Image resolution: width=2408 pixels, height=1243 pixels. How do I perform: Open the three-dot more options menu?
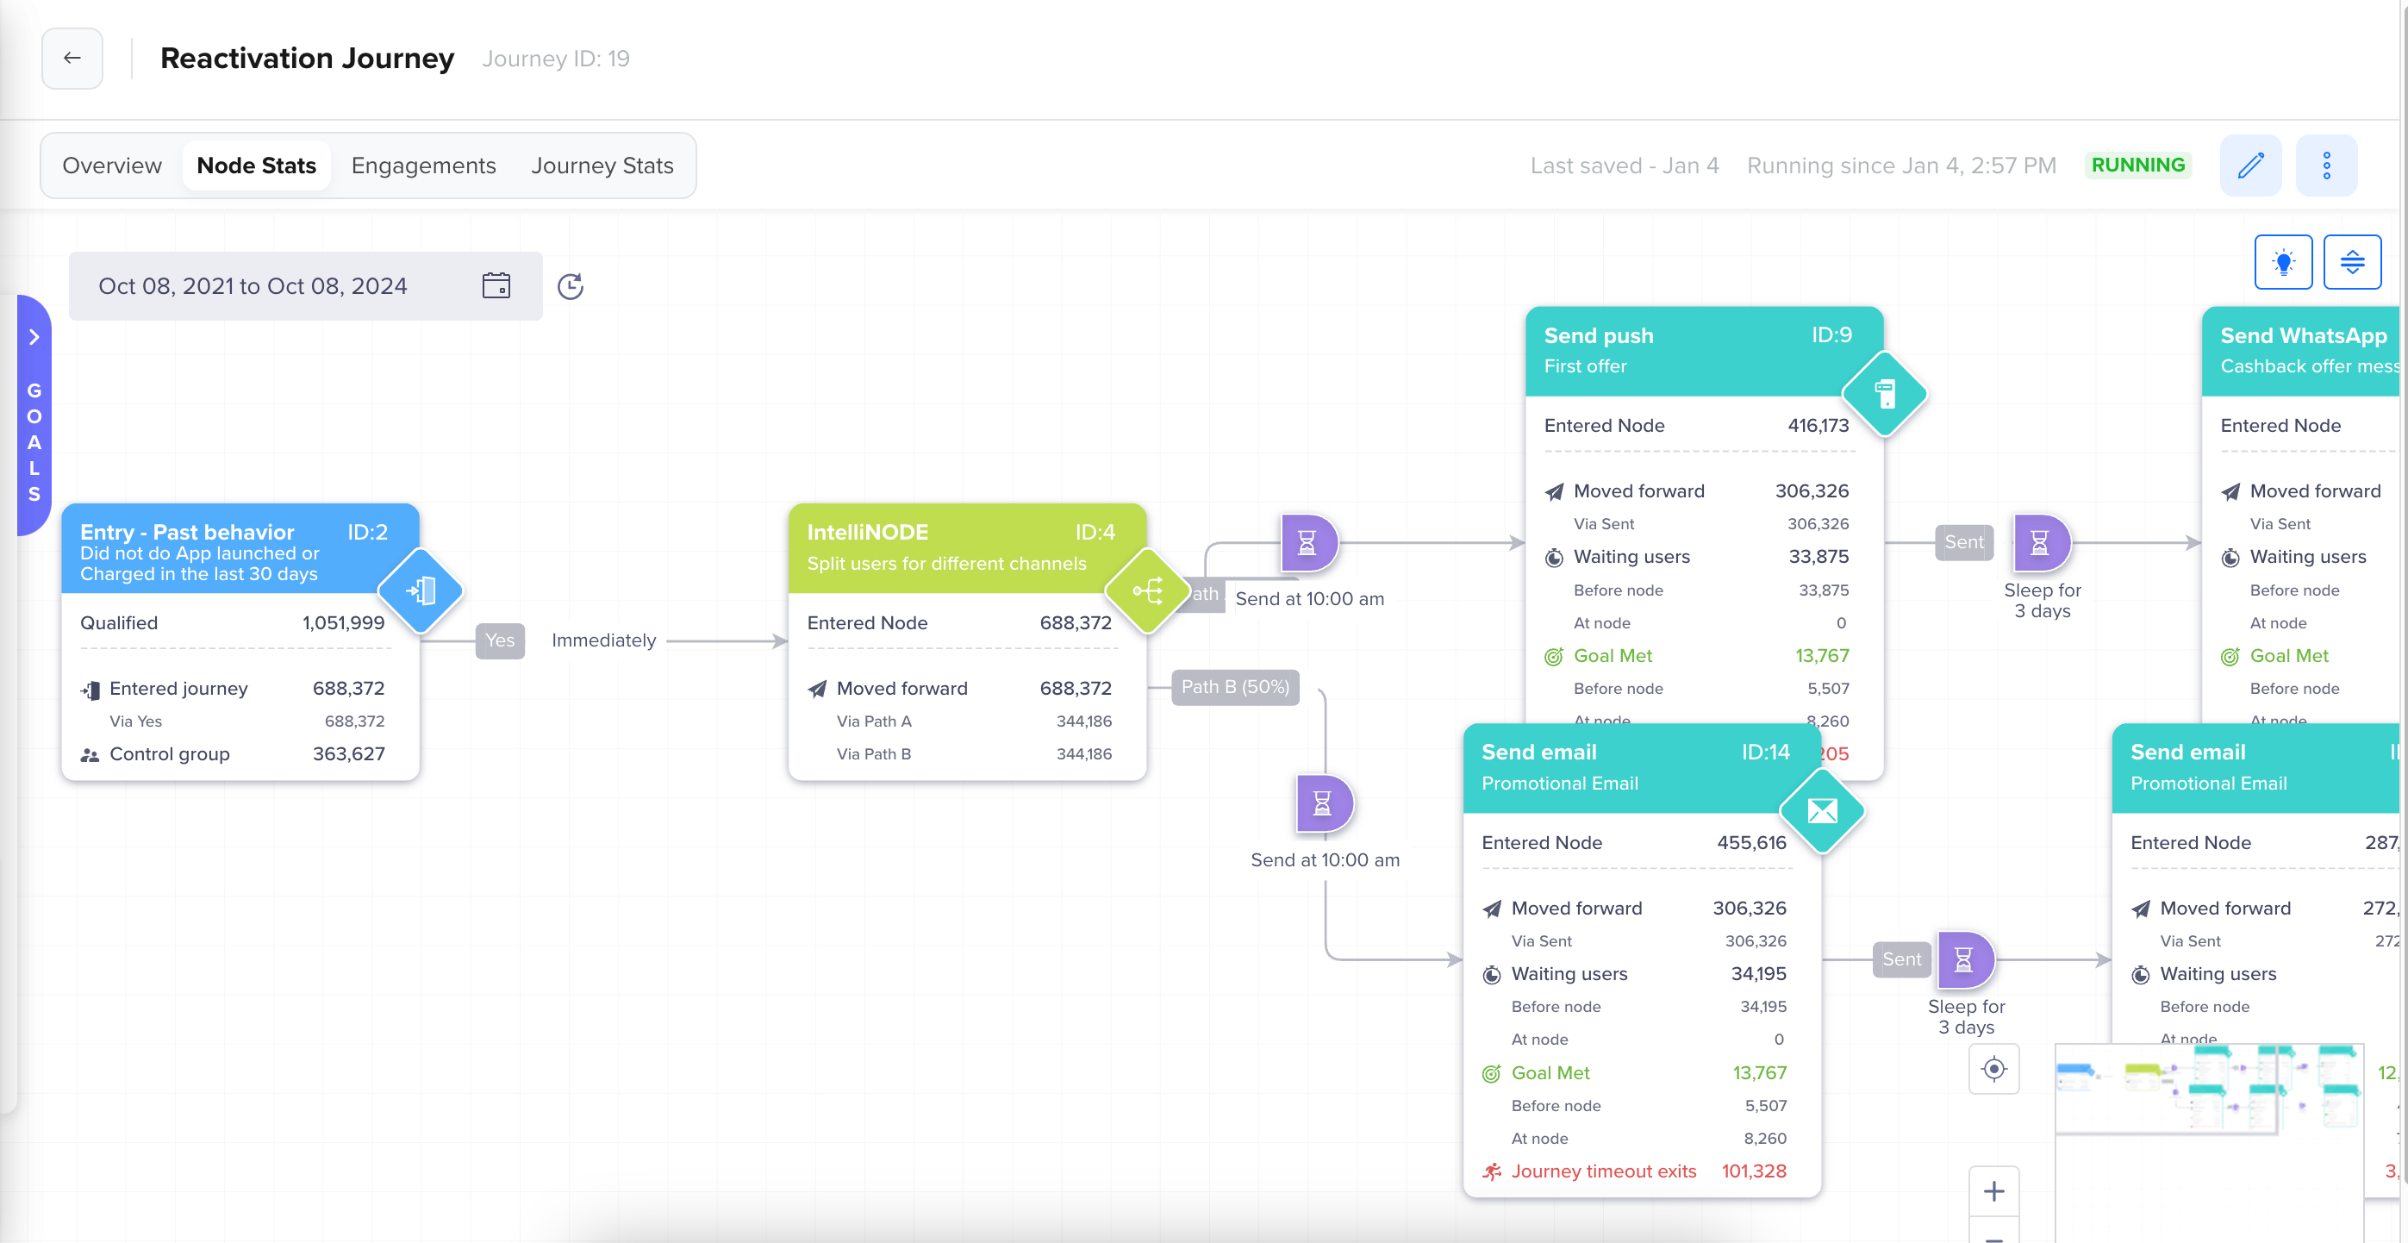point(2326,166)
